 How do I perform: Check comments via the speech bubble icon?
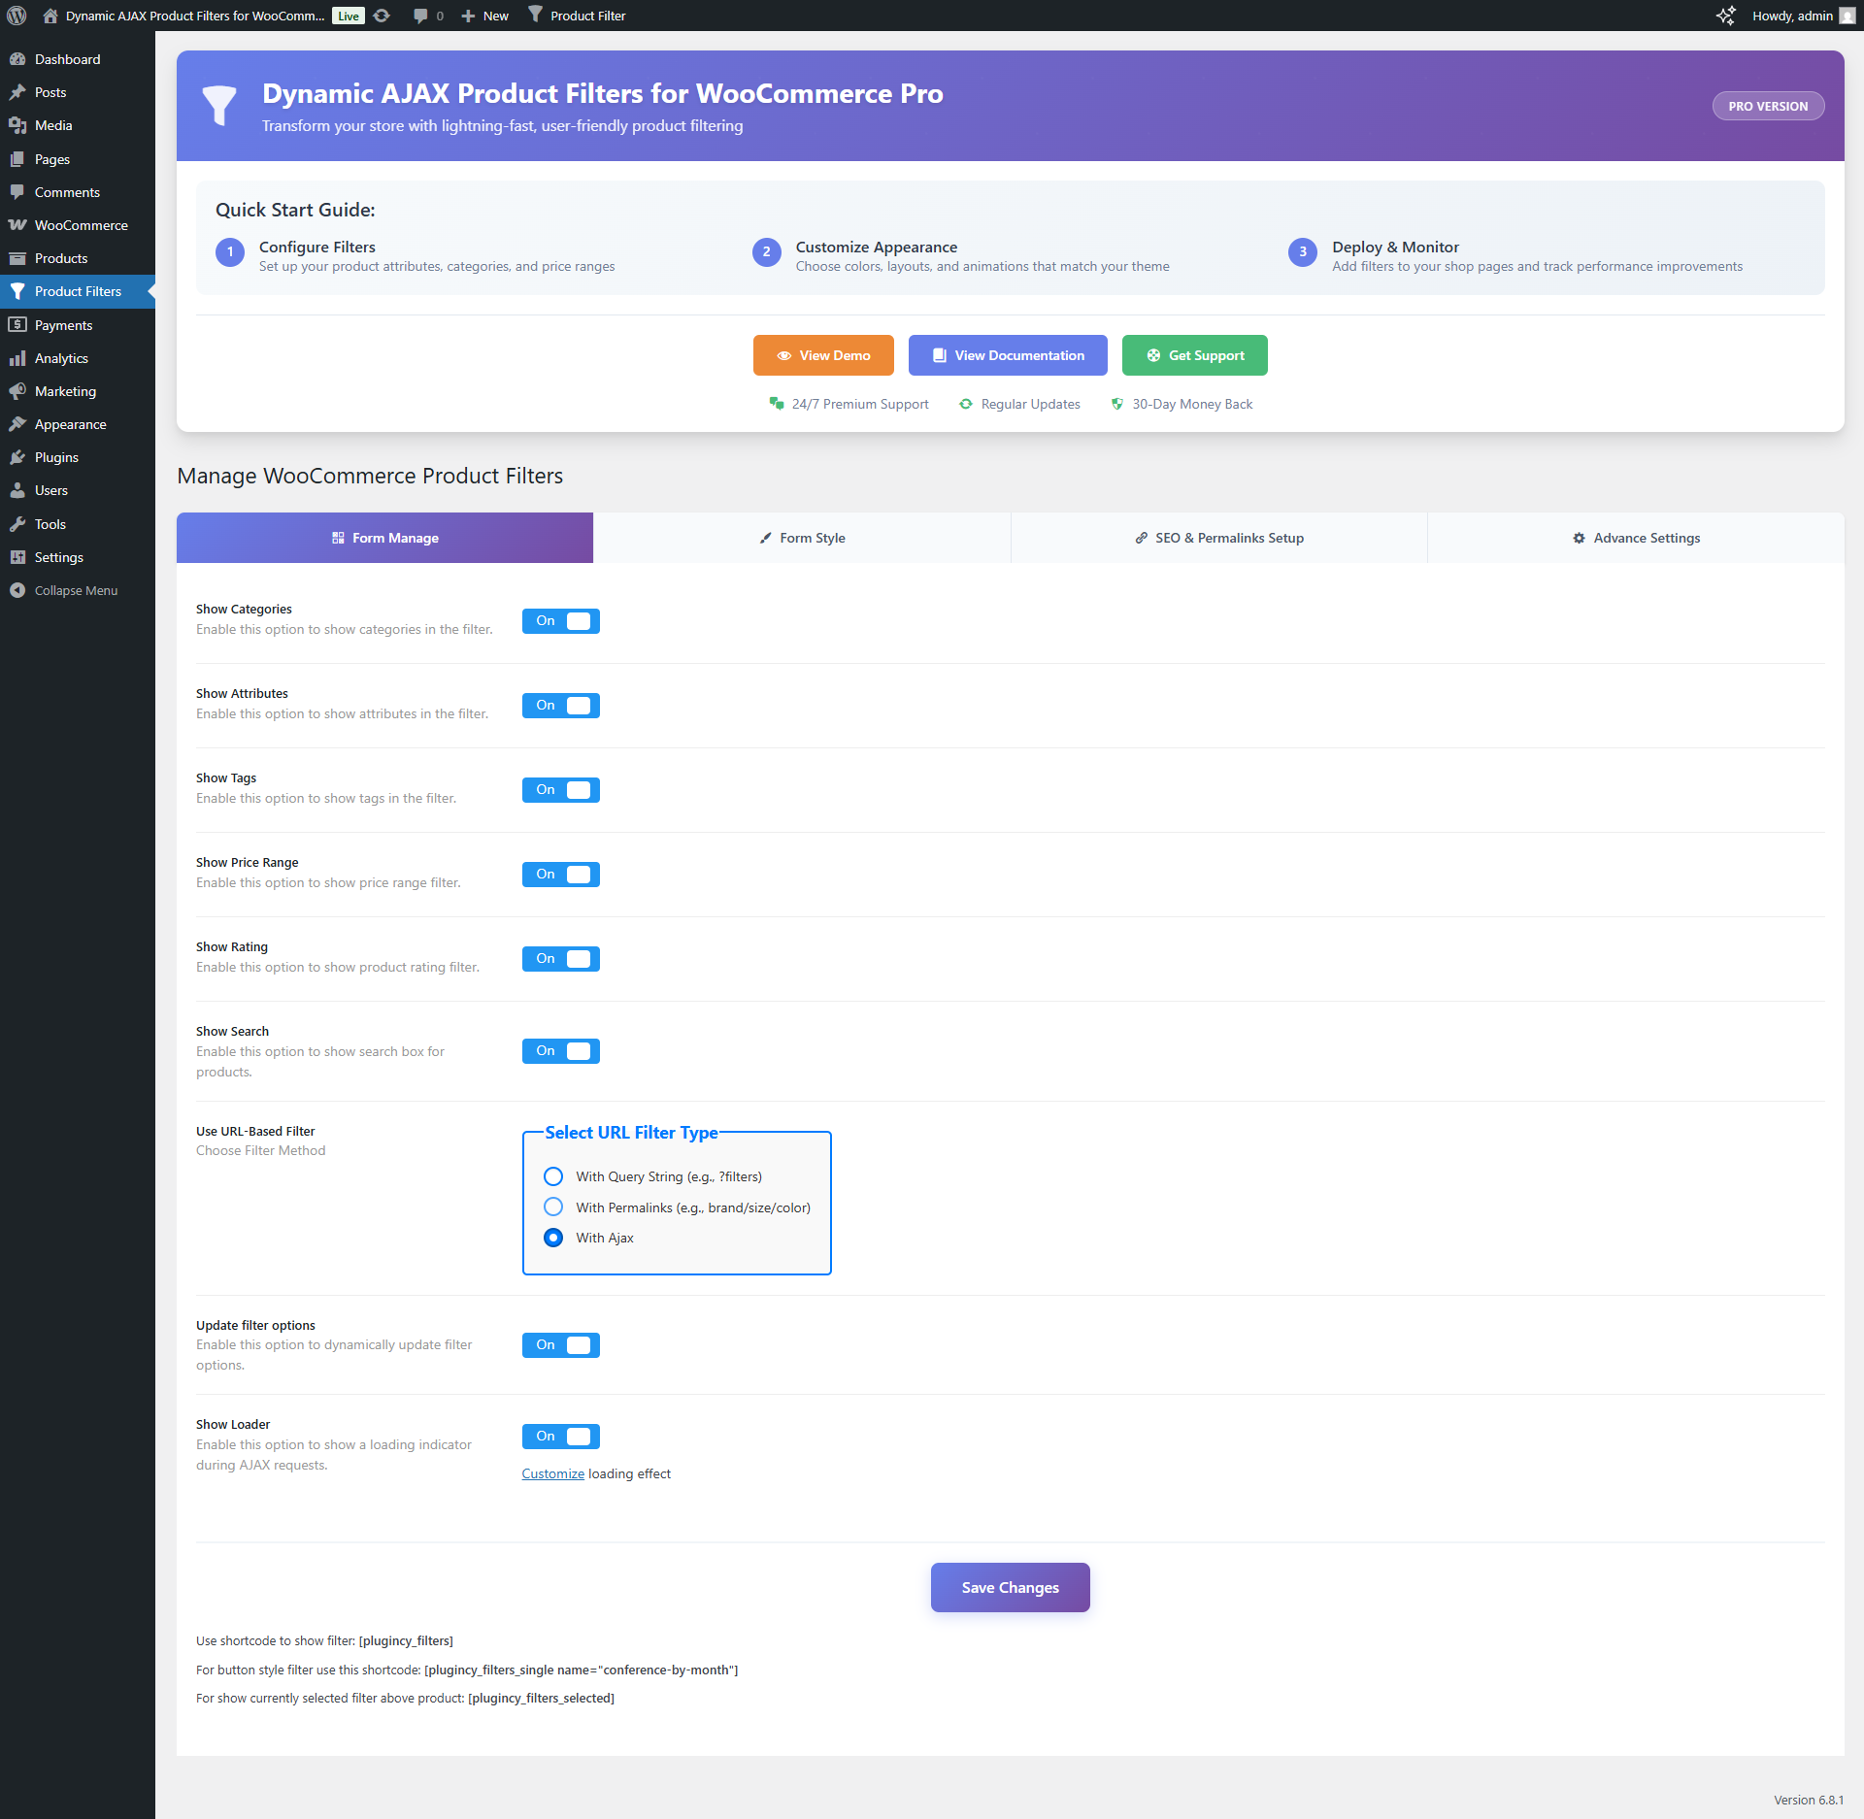[420, 15]
